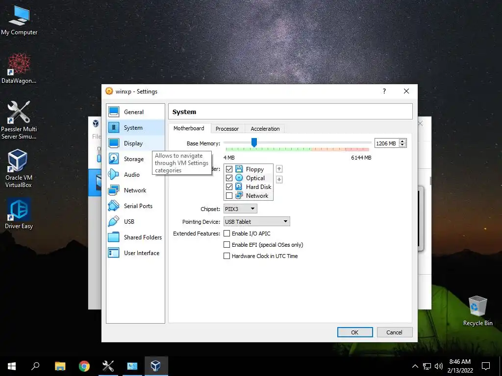Click the Cancel button

(395, 332)
